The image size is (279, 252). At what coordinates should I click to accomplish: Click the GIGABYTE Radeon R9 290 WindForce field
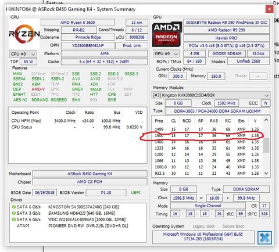click(x=227, y=23)
